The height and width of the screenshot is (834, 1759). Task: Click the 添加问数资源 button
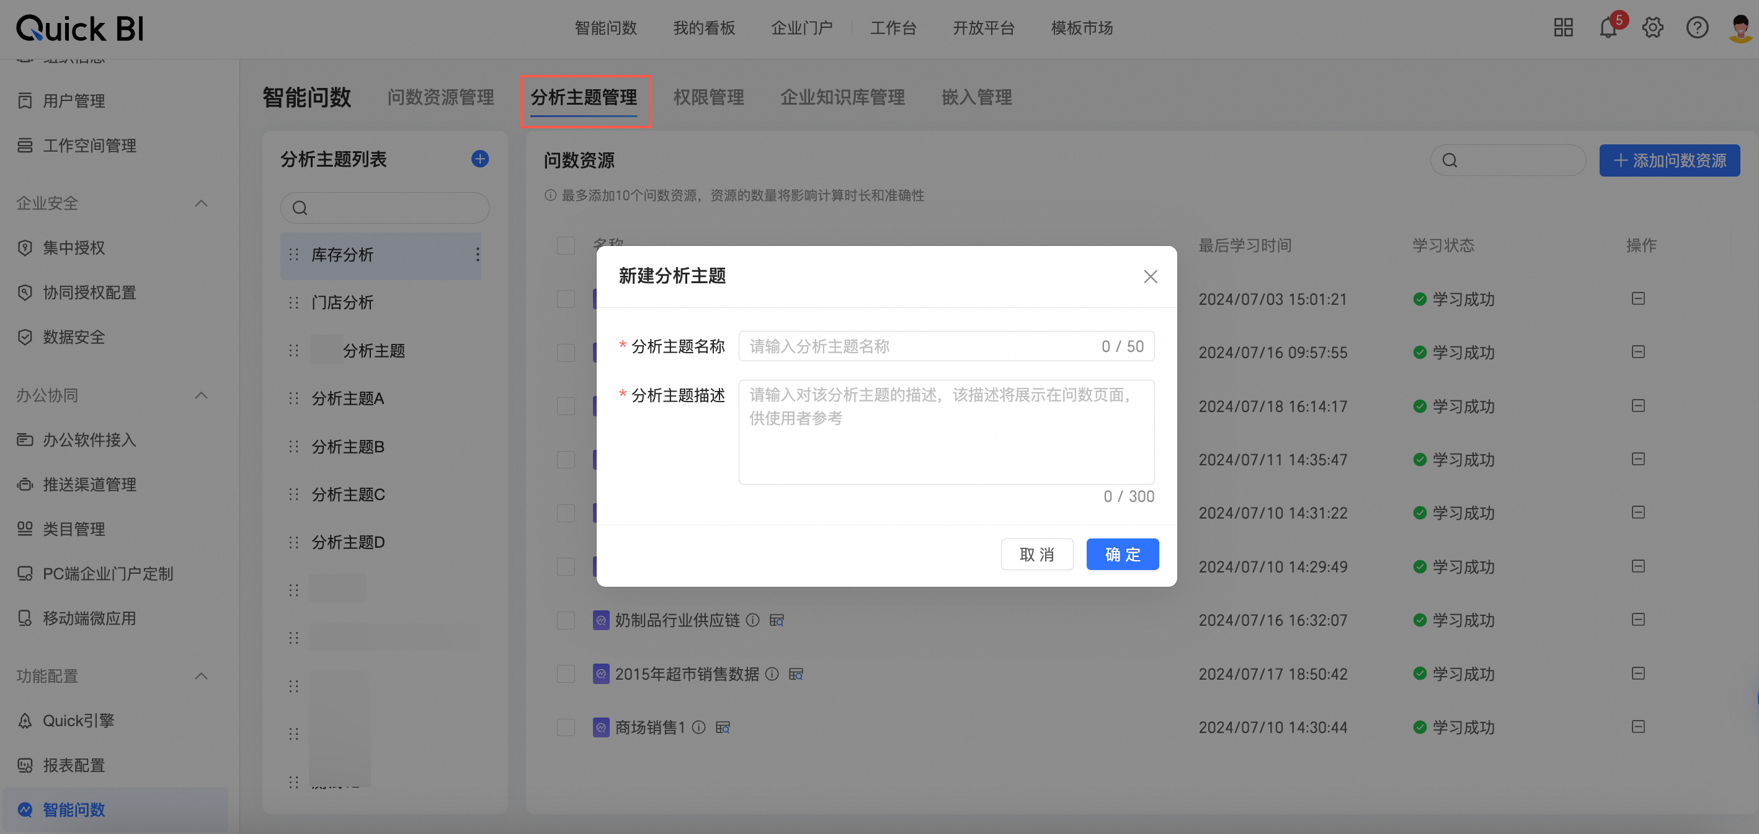(x=1669, y=160)
